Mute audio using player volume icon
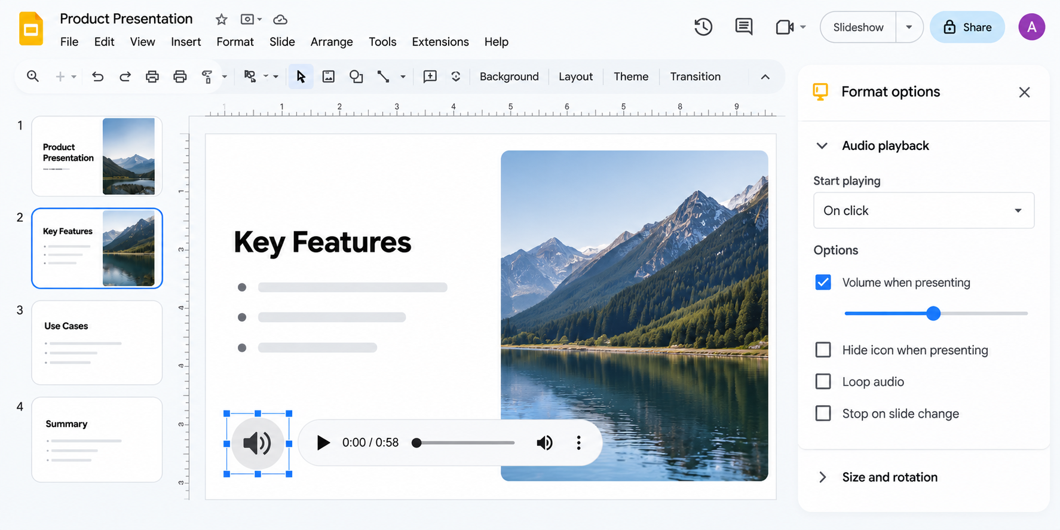This screenshot has height=530, width=1060. pyautogui.click(x=544, y=443)
